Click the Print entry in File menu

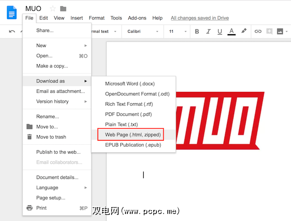57,208
